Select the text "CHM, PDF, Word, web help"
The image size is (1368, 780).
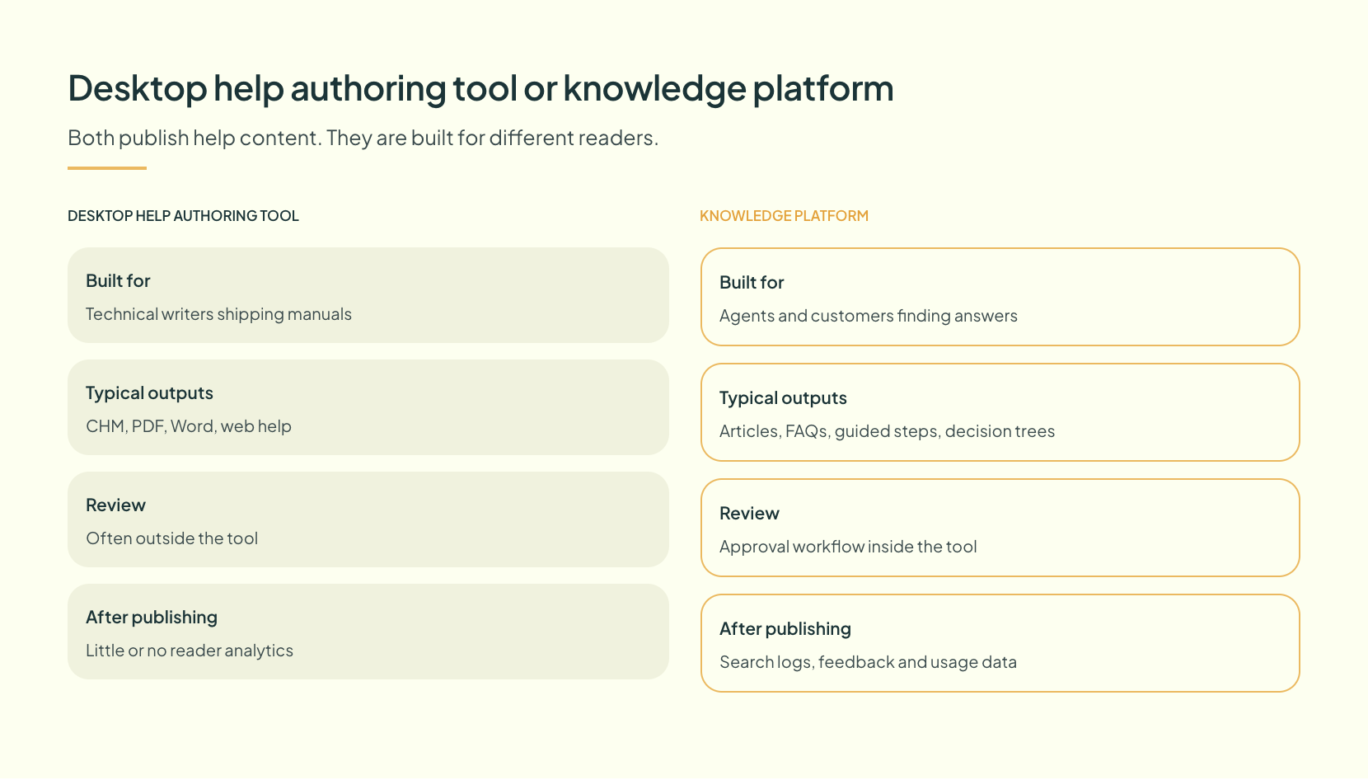point(189,426)
